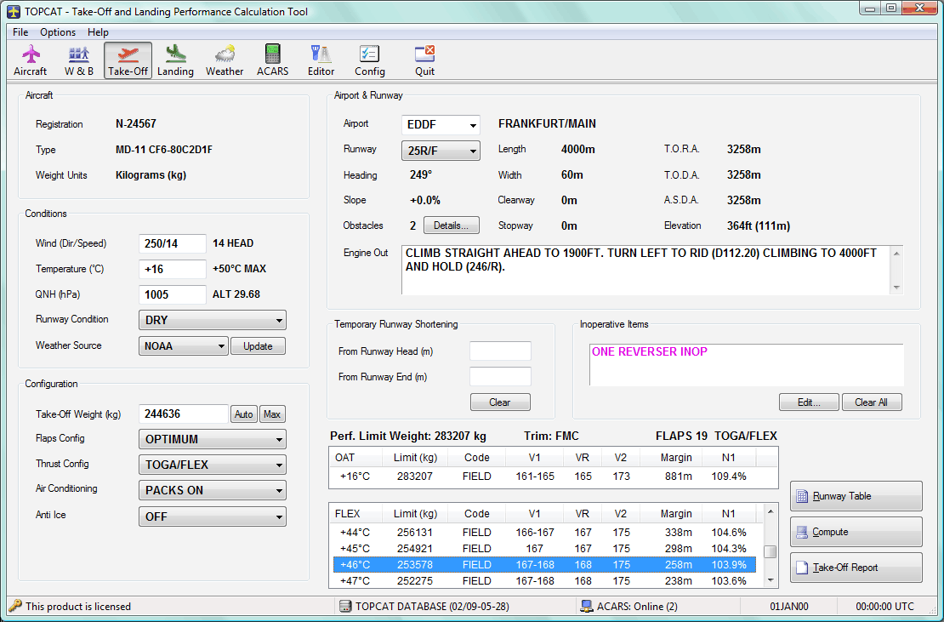The height and width of the screenshot is (622, 944).
Task: Select the highlighted +46°C FLEX row
Action: pyautogui.click(x=545, y=565)
